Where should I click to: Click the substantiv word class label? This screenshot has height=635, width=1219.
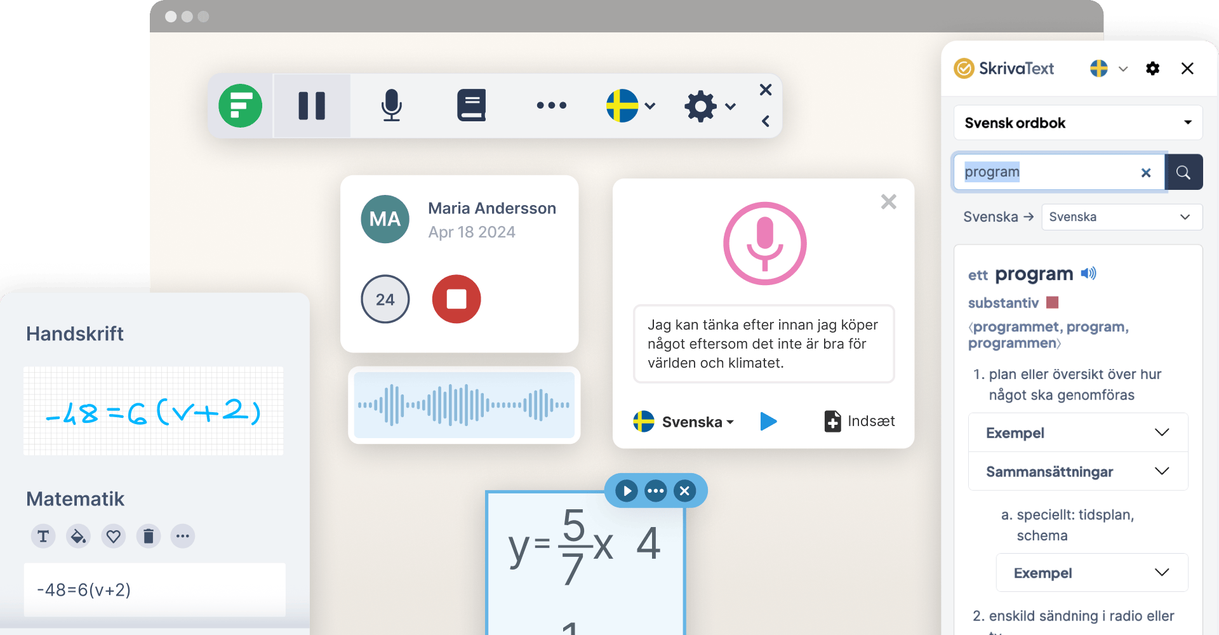pos(1003,303)
